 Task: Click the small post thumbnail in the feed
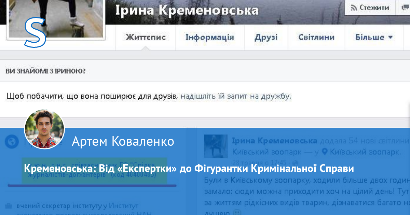pos(216,146)
